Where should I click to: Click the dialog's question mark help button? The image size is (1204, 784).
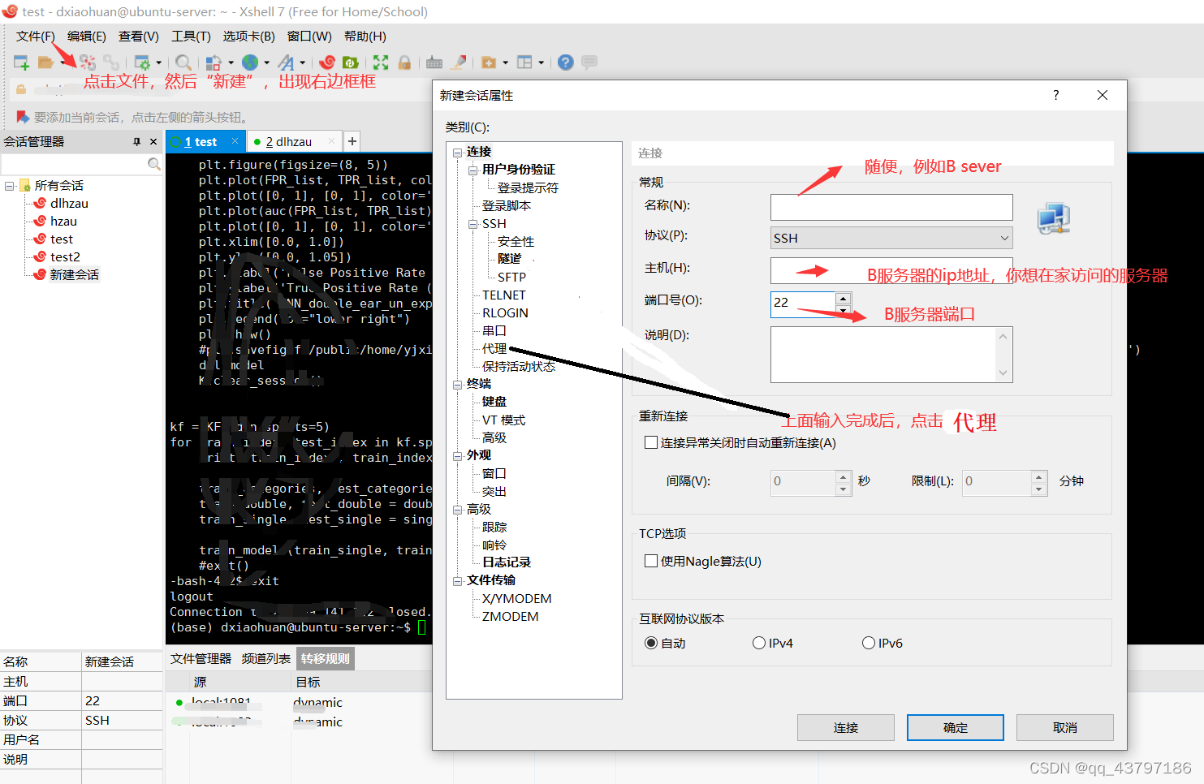point(1055,95)
